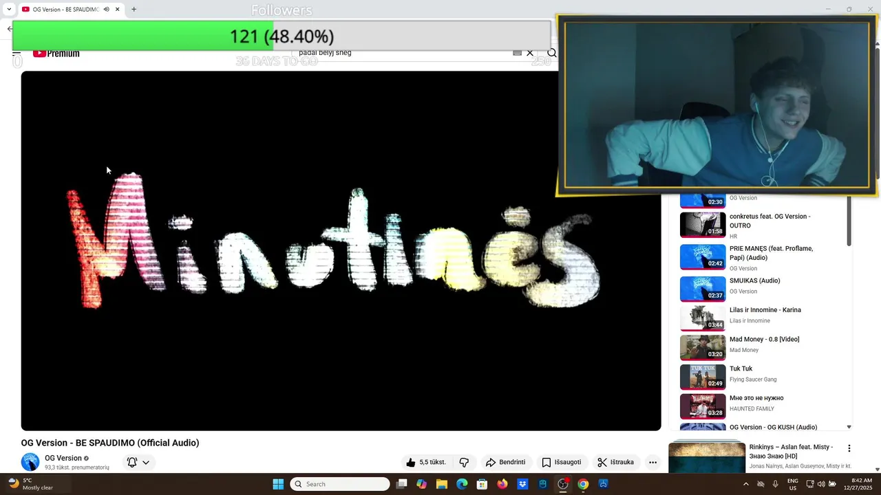
Task: Close the OG Version browser tab
Action: 118,9
